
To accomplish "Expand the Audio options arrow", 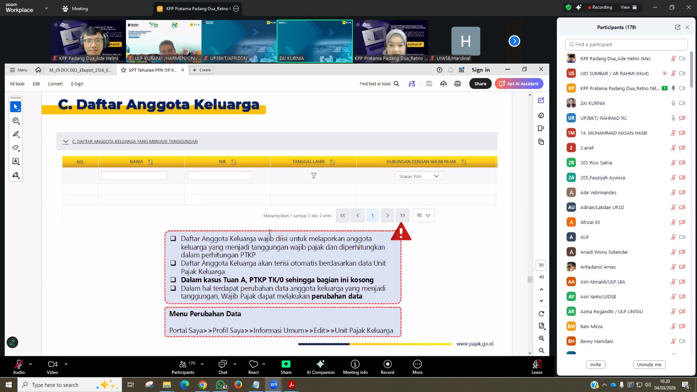I will (x=30, y=364).
